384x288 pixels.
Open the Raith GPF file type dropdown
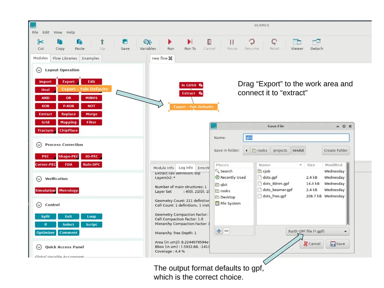317,231
